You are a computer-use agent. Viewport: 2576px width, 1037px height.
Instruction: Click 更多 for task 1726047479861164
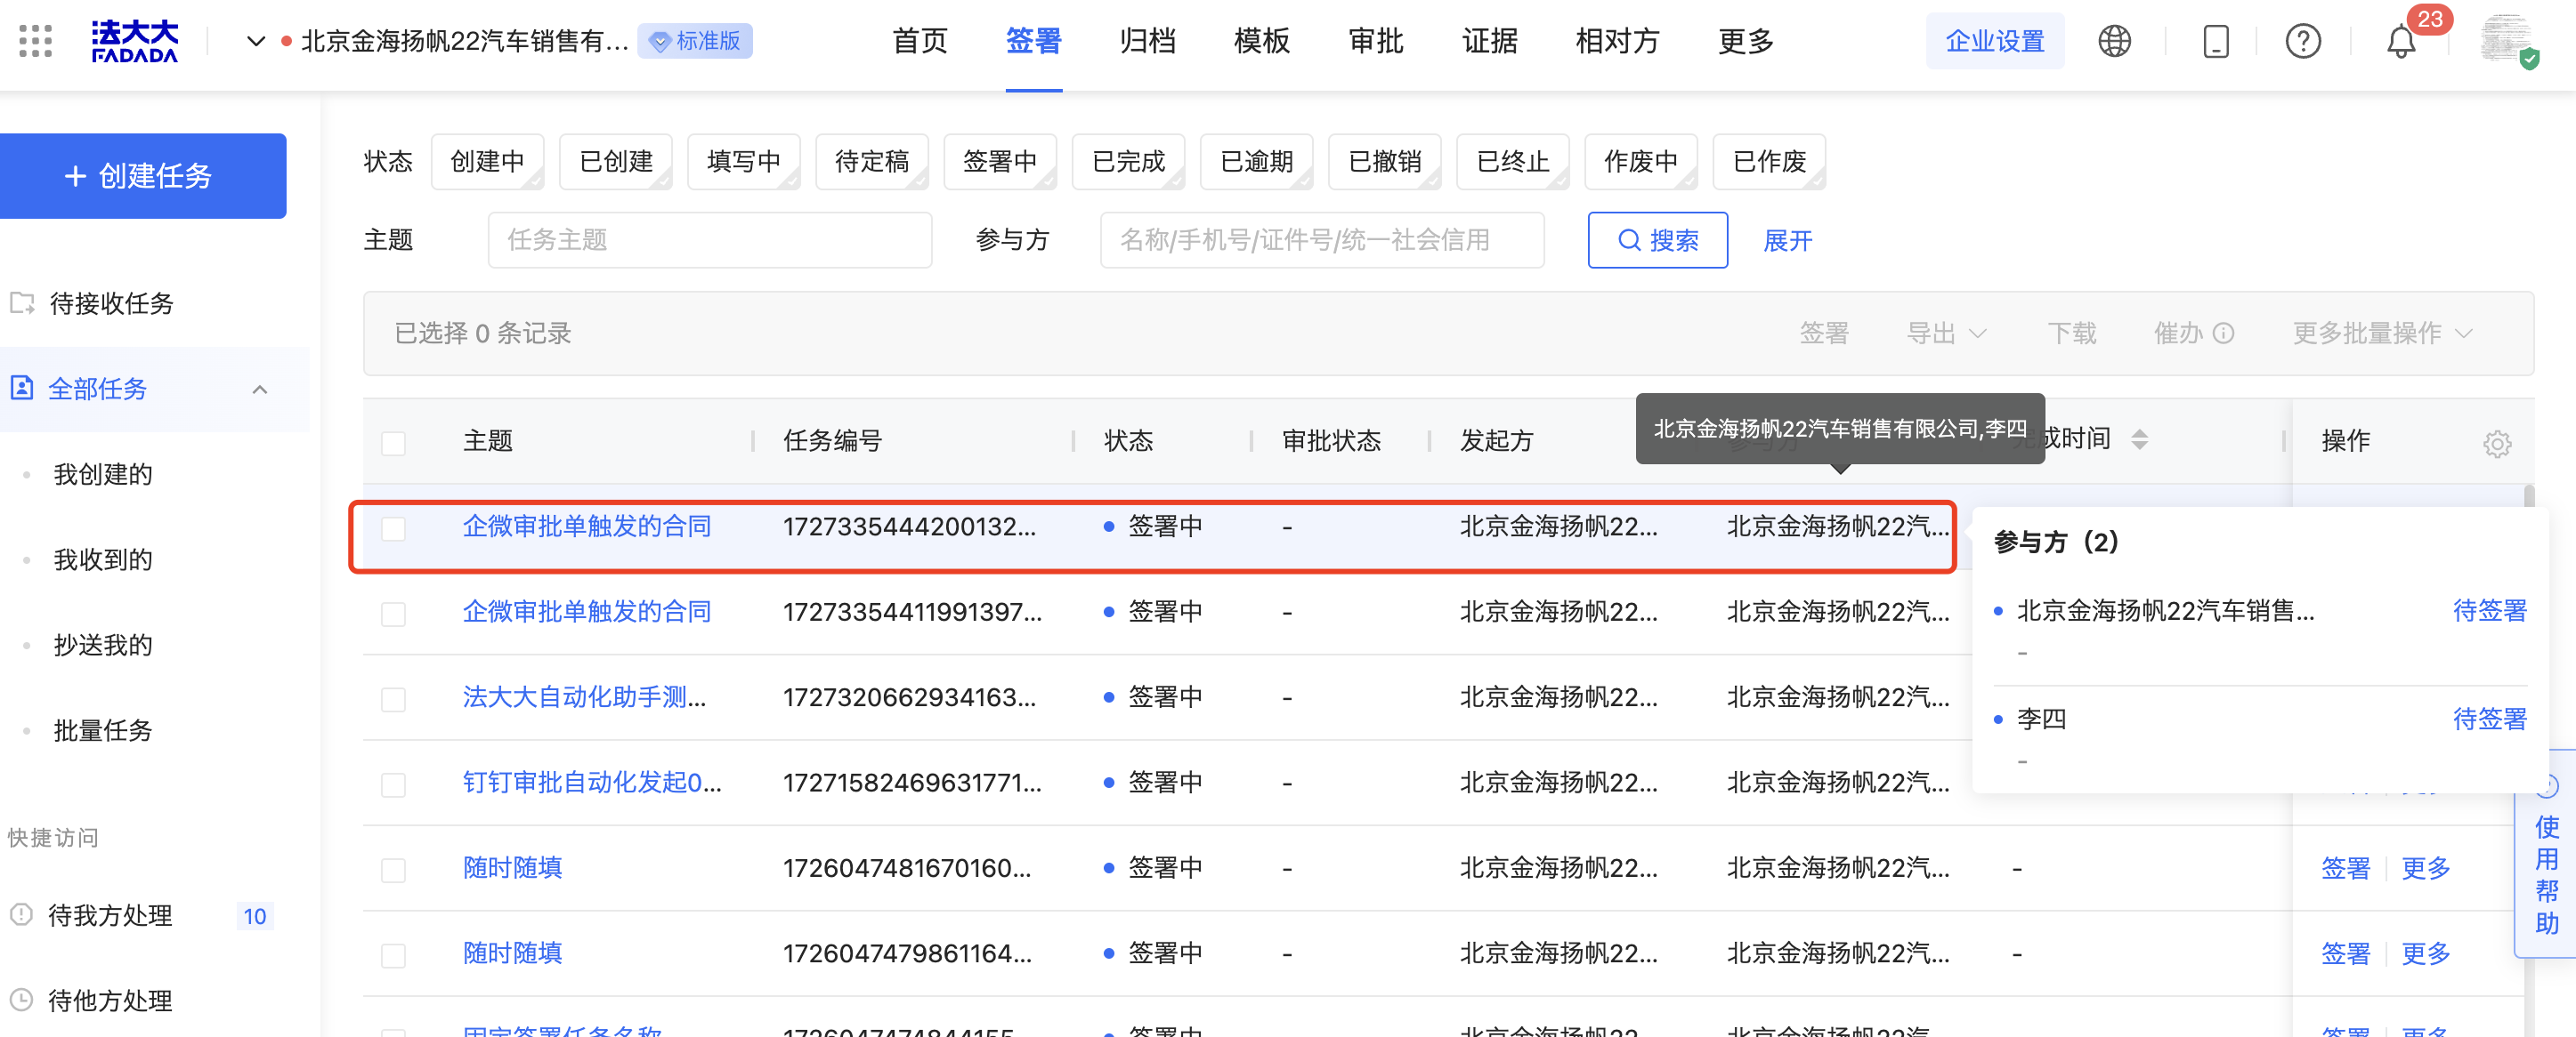pyautogui.click(x=2426, y=953)
